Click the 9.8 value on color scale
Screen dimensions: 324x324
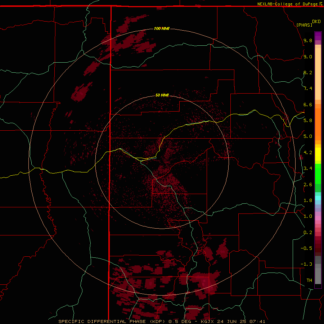pyautogui.click(x=308, y=40)
